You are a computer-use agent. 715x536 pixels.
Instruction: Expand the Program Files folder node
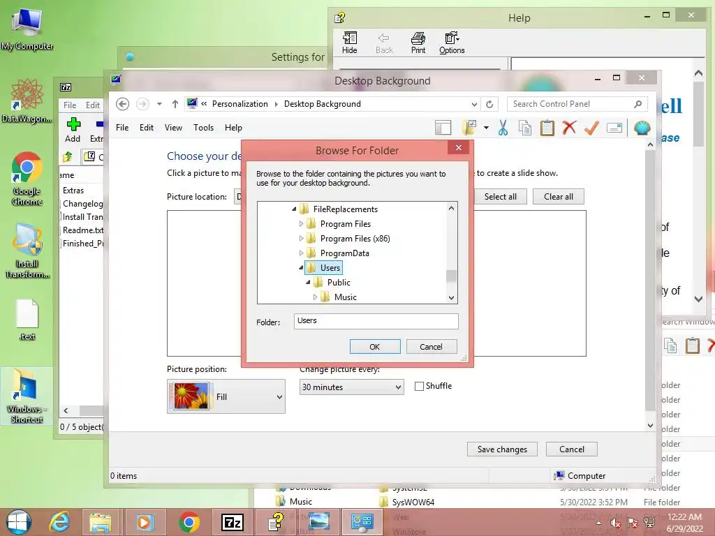click(x=301, y=224)
